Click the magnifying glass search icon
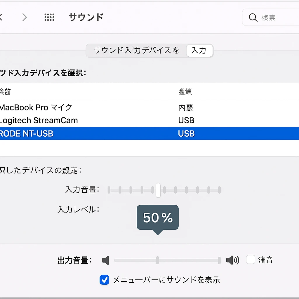The height and width of the screenshot is (299, 299). tap(253, 18)
